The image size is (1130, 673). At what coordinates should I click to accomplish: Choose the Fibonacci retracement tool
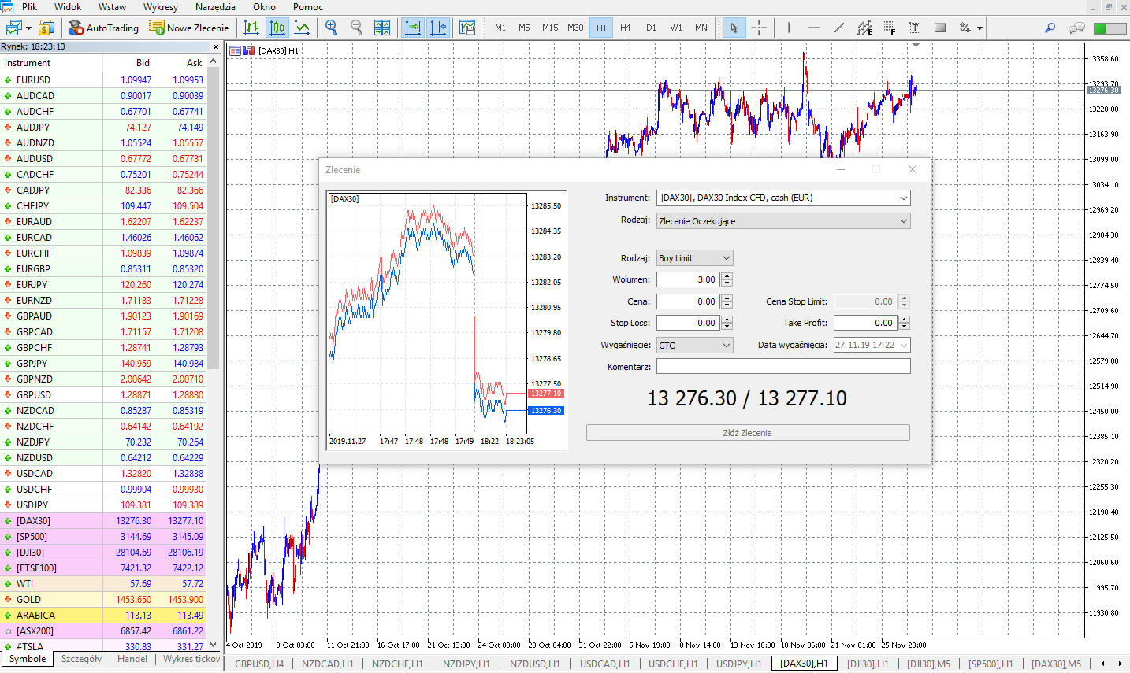pos(890,28)
